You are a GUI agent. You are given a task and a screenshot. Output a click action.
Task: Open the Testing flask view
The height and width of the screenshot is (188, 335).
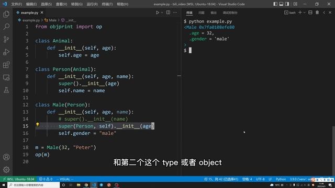coord(6,90)
